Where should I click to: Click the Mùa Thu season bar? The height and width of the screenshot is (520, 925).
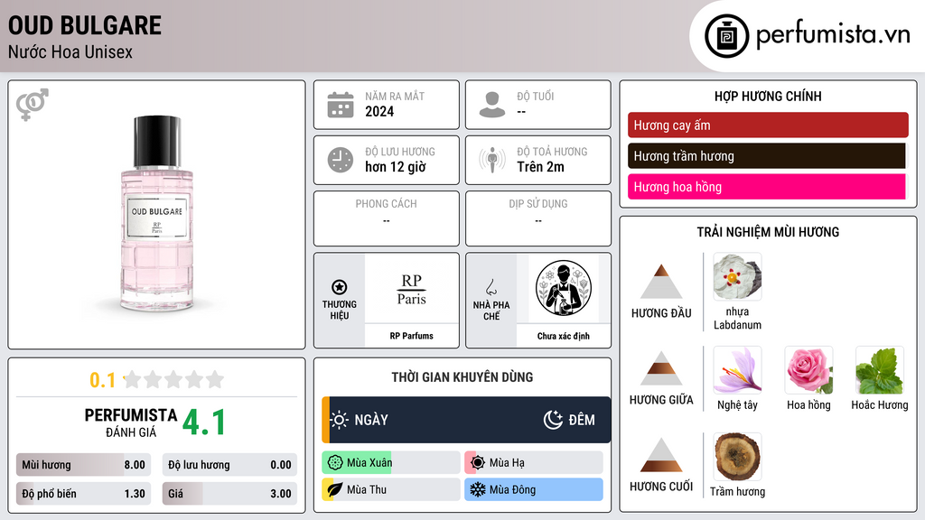[391, 489]
